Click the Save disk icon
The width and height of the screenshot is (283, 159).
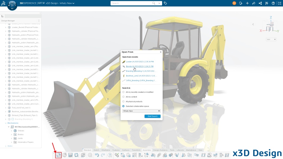click(70, 155)
